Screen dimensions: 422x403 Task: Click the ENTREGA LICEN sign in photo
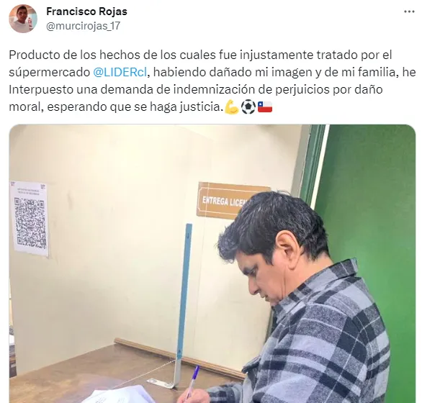[227, 200]
